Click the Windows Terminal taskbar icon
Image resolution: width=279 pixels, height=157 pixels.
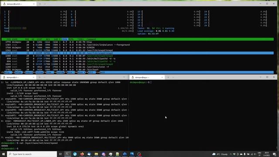point(68,154)
